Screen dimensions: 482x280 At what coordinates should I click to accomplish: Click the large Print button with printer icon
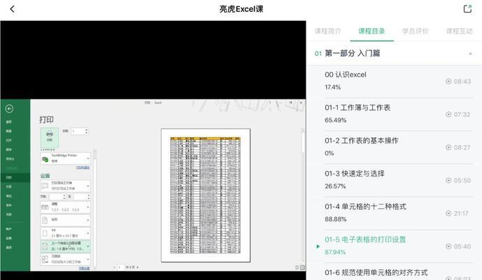point(50,137)
